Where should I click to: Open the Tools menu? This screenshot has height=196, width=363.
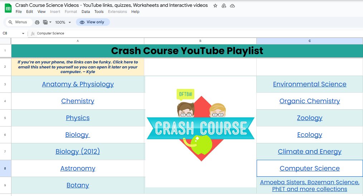click(x=99, y=11)
